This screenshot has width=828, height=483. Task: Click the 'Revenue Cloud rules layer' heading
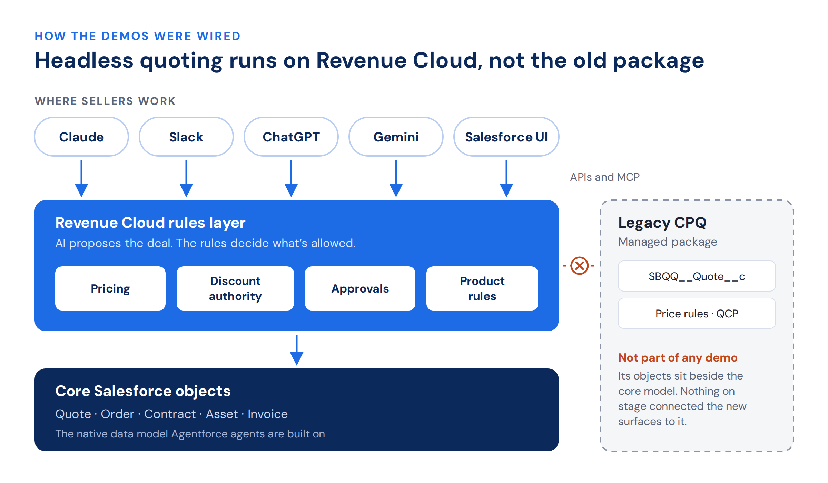coord(150,223)
